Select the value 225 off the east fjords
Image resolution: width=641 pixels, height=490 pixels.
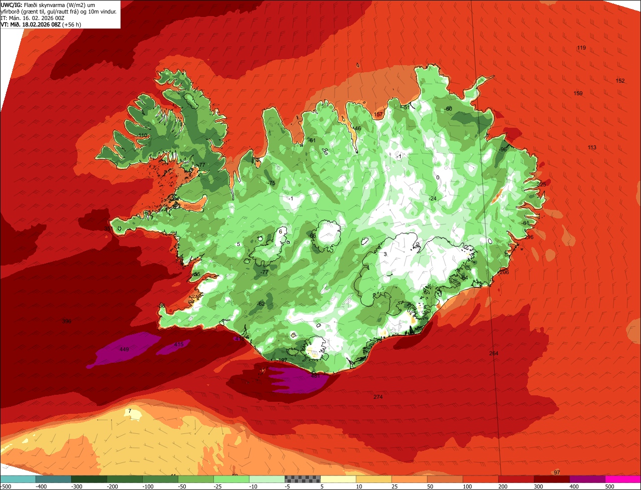(x=541, y=185)
